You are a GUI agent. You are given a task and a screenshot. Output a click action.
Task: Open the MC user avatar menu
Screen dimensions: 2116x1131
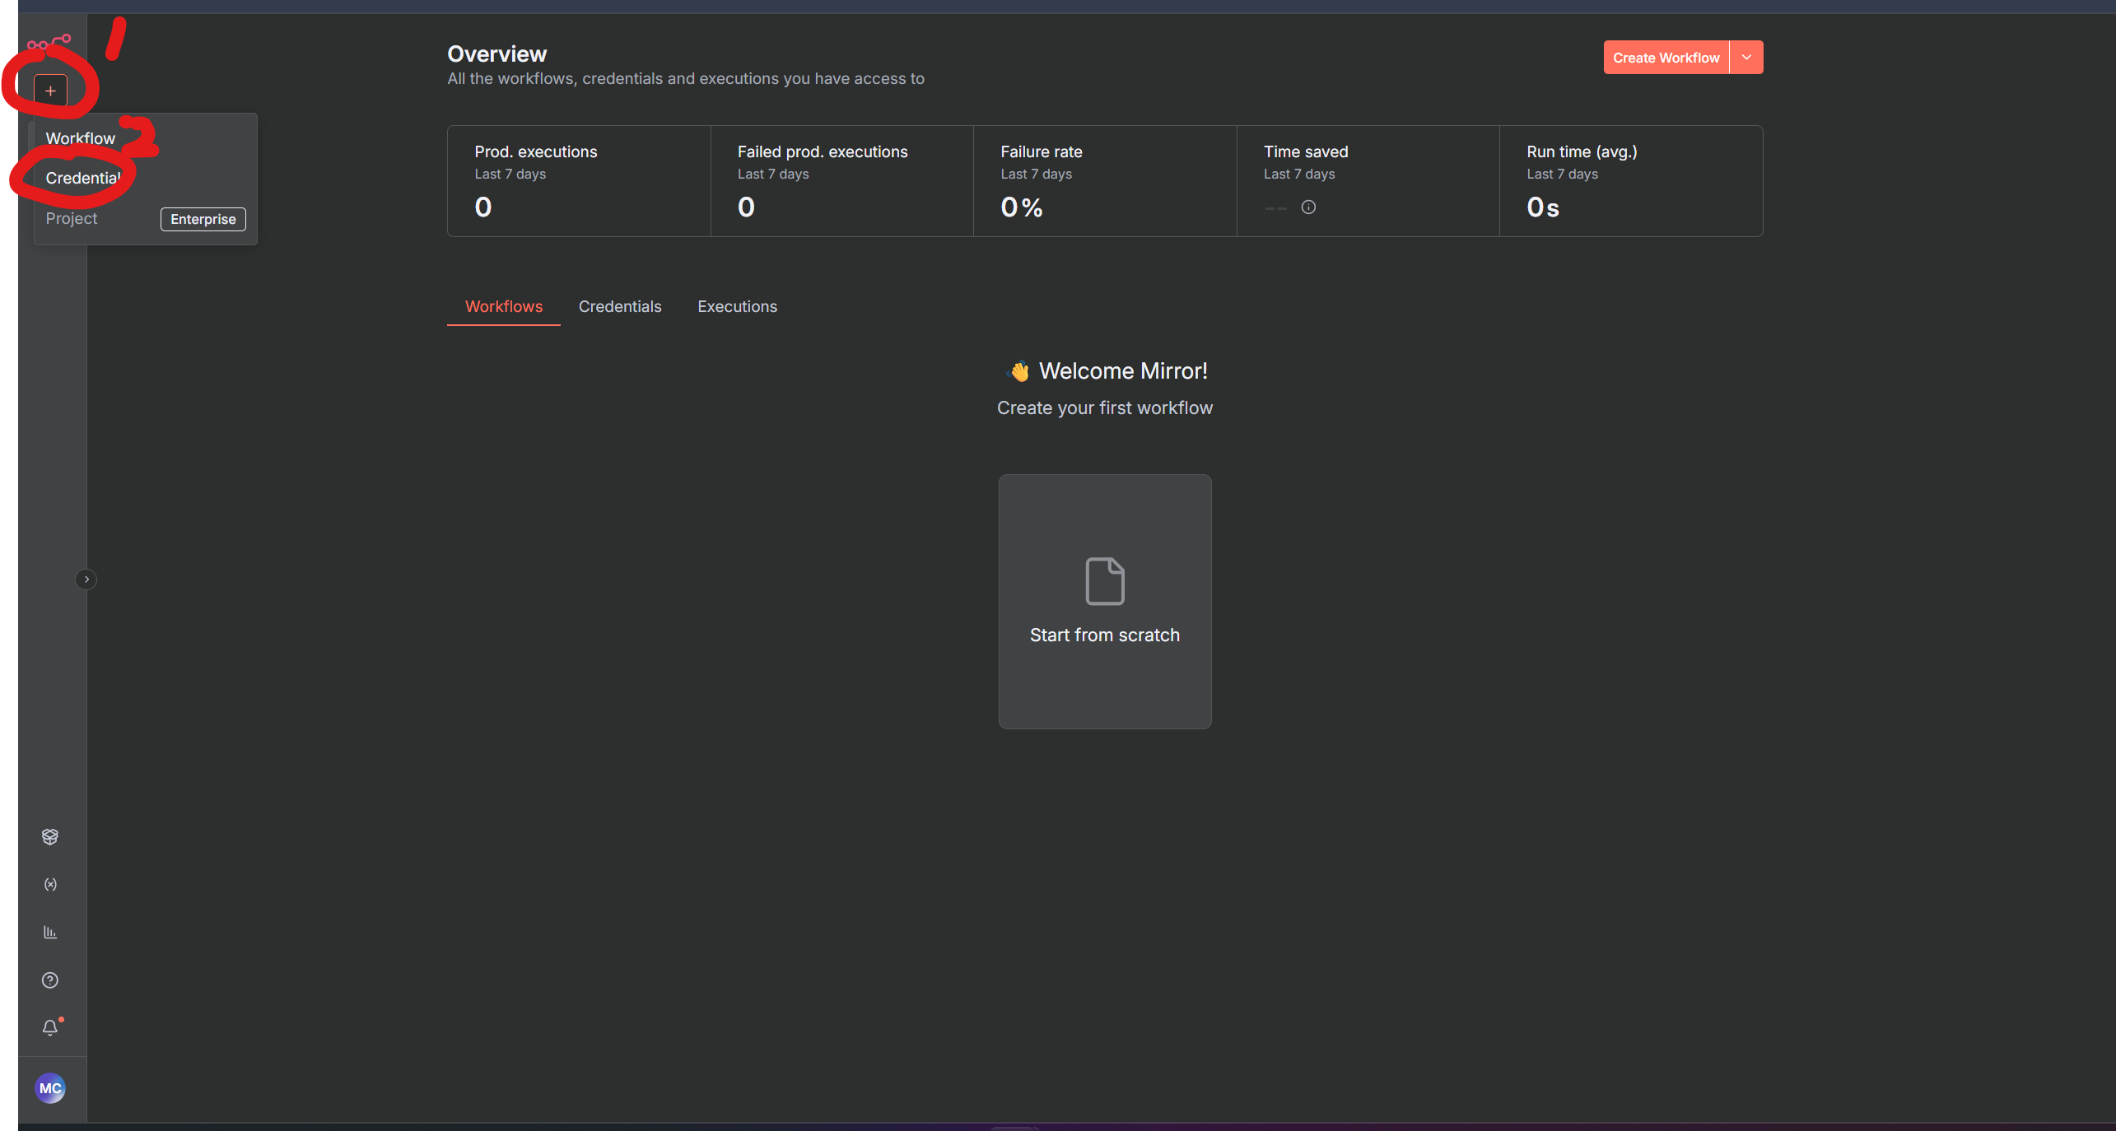click(50, 1088)
